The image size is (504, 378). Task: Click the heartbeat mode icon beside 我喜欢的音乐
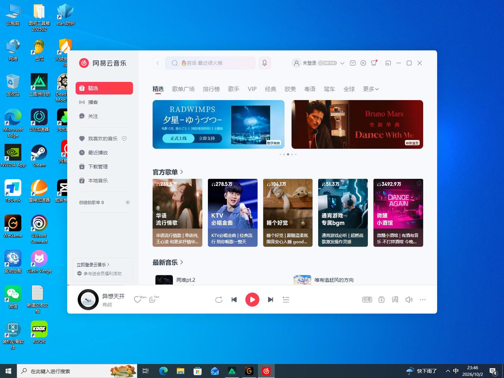tap(124, 139)
